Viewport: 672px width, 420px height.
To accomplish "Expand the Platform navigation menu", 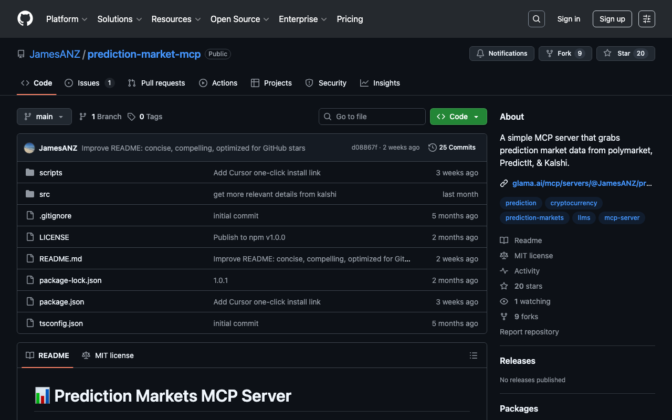I will point(67,19).
